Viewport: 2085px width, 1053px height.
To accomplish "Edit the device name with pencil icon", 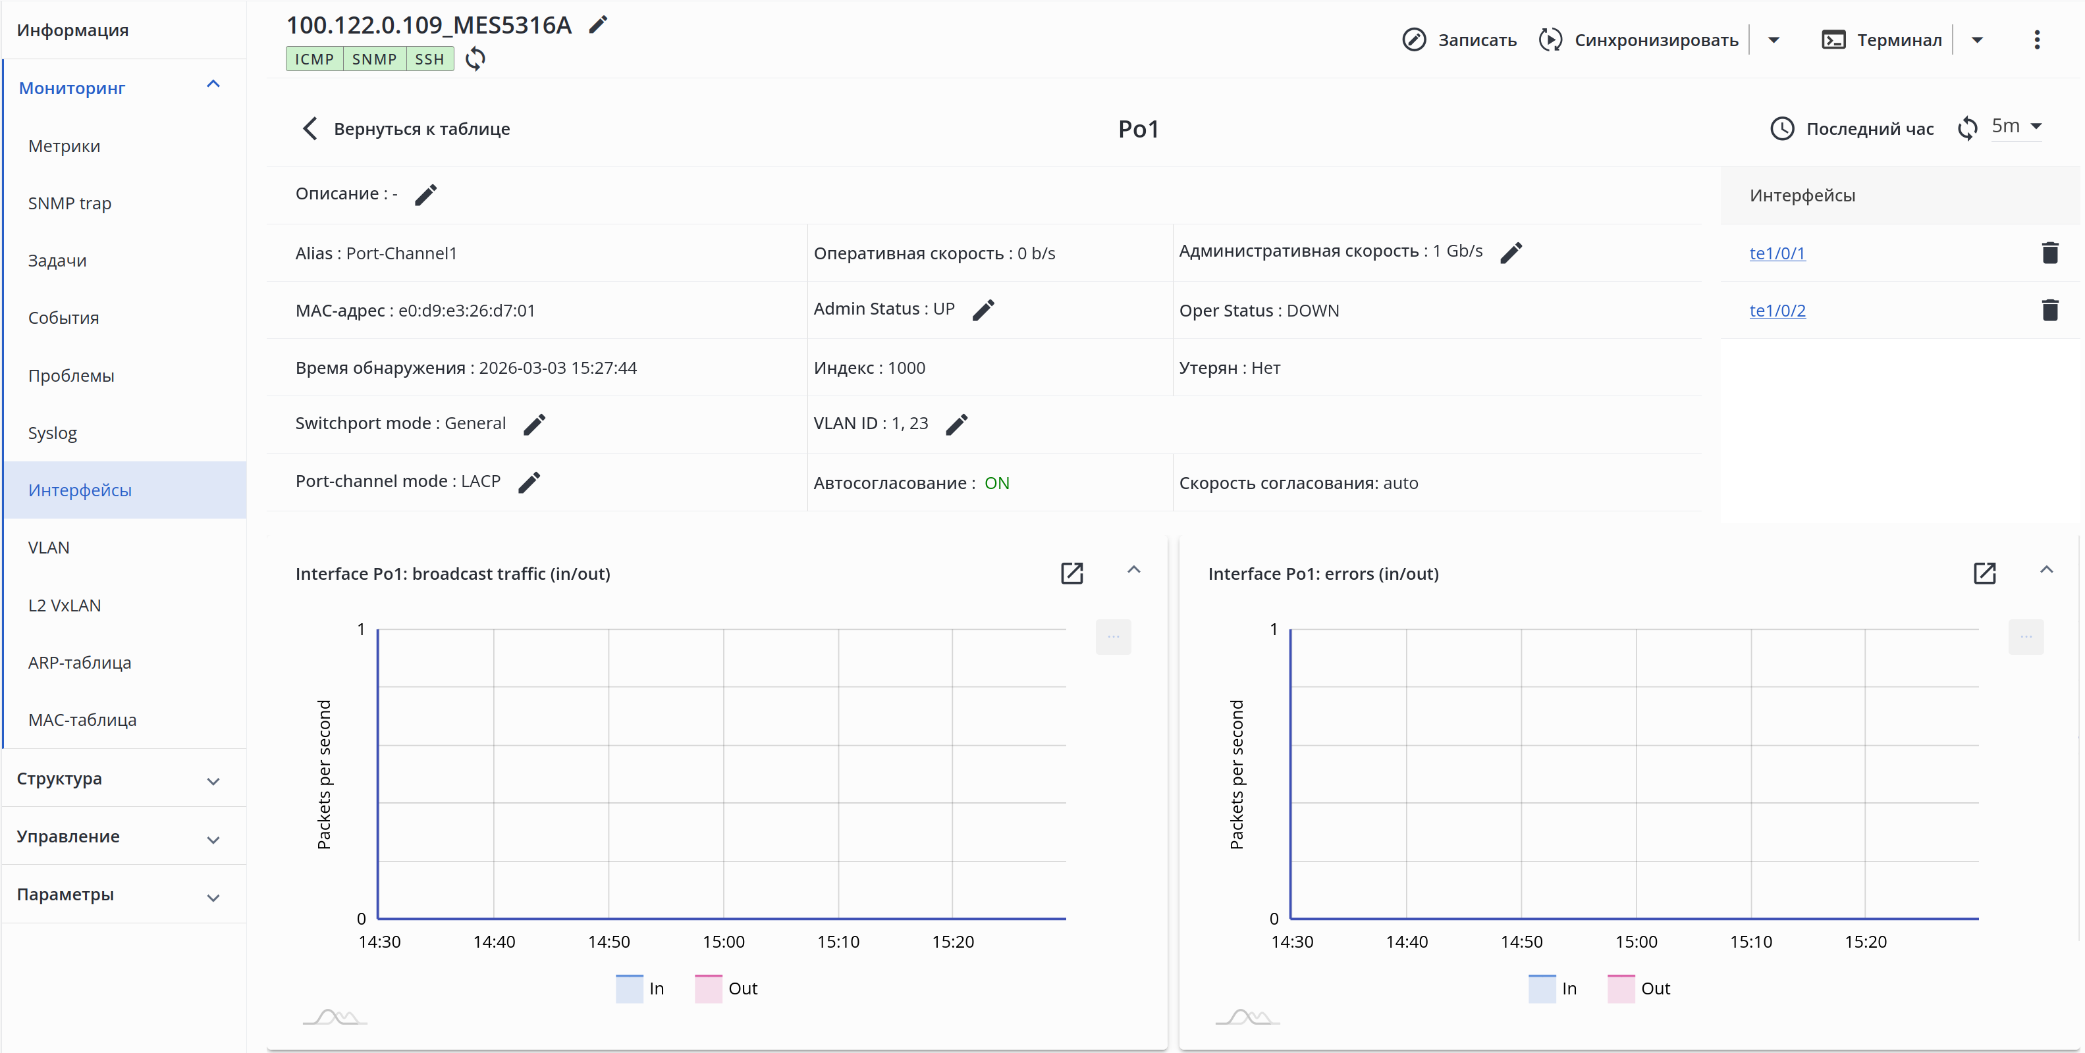I will tap(597, 25).
